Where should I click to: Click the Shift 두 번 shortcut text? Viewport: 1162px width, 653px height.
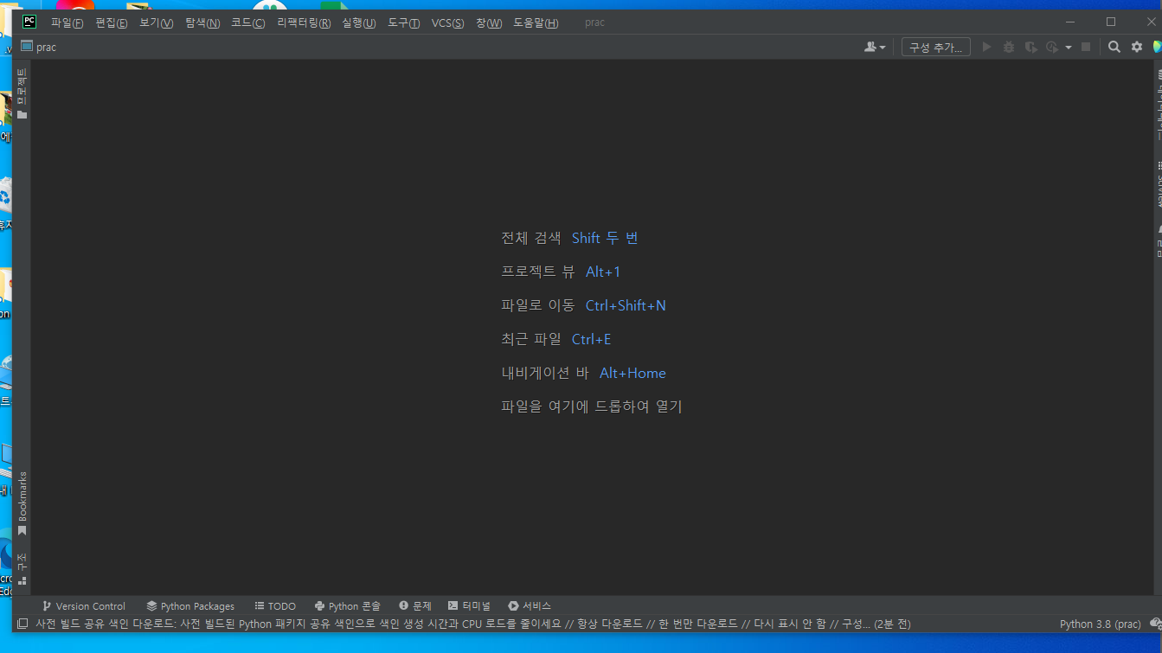605,238
